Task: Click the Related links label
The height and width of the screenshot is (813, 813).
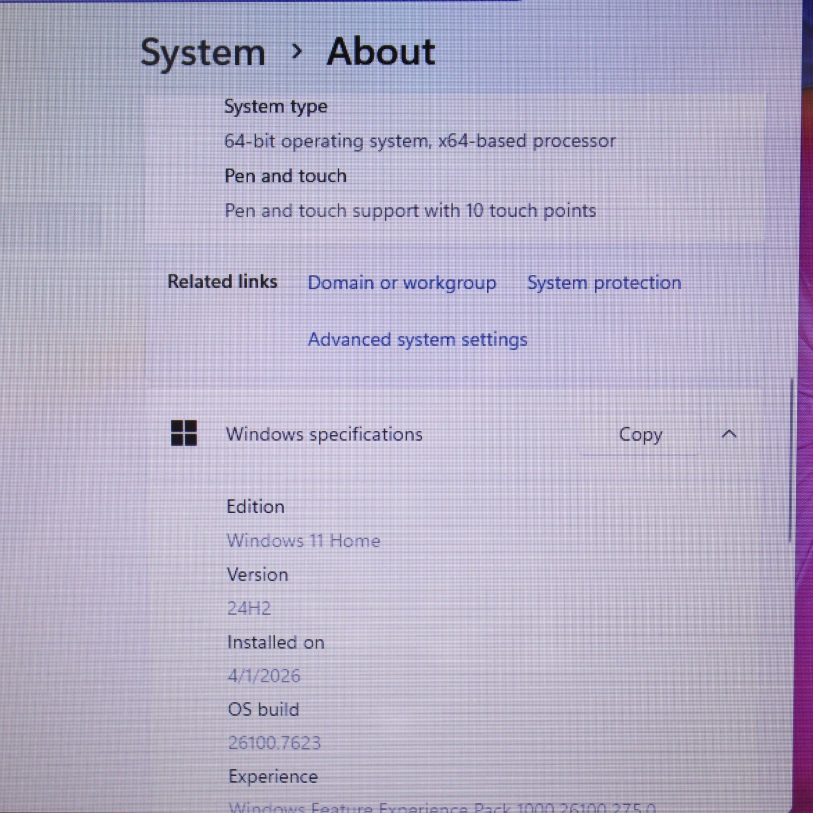Action: tap(222, 282)
